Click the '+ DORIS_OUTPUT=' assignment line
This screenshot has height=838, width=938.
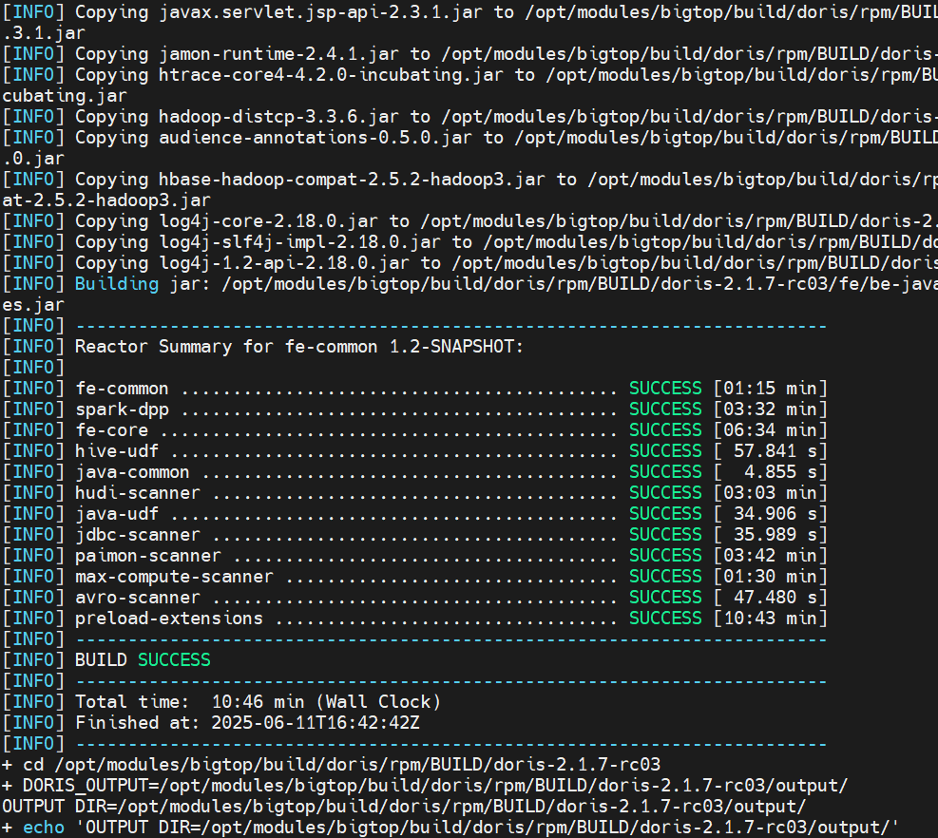[425, 786]
